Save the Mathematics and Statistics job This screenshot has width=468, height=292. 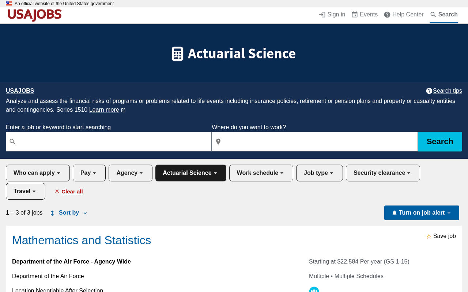(441, 236)
